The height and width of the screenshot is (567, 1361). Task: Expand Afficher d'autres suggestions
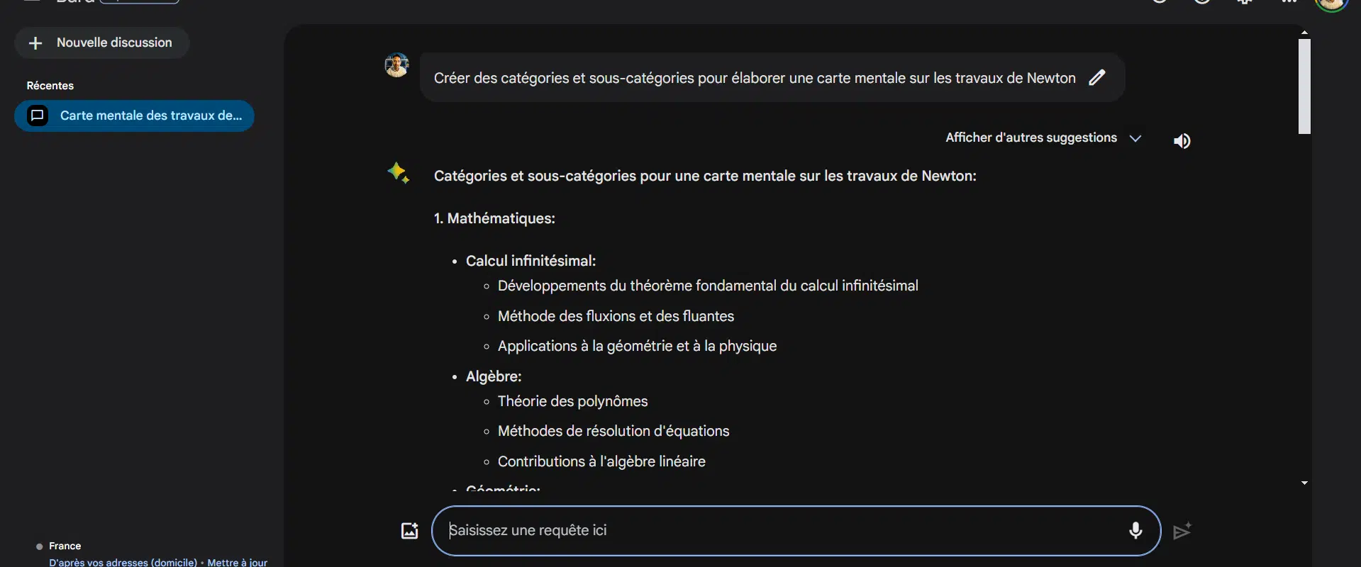point(1031,137)
